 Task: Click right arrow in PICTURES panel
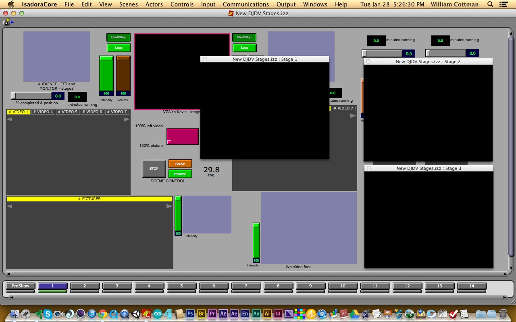[169, 206]
